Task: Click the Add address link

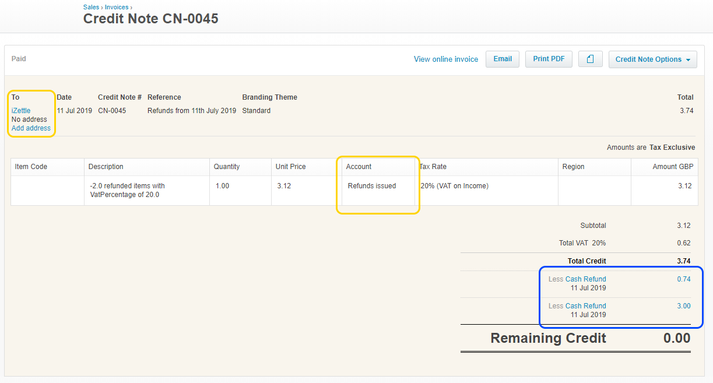Action: tap(31, 128)
